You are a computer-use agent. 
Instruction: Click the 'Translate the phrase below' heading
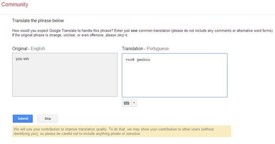click(x=38, y=21)
